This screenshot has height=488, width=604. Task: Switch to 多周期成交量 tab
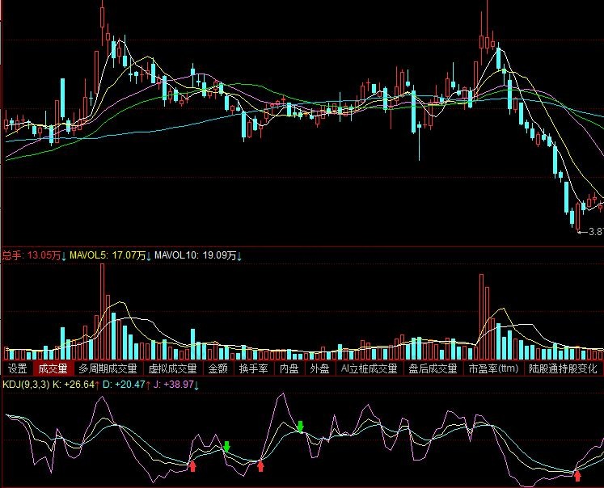point(108,368)
